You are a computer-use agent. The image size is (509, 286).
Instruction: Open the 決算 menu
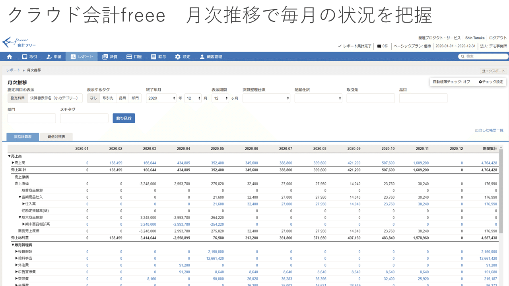pos(110,57)
